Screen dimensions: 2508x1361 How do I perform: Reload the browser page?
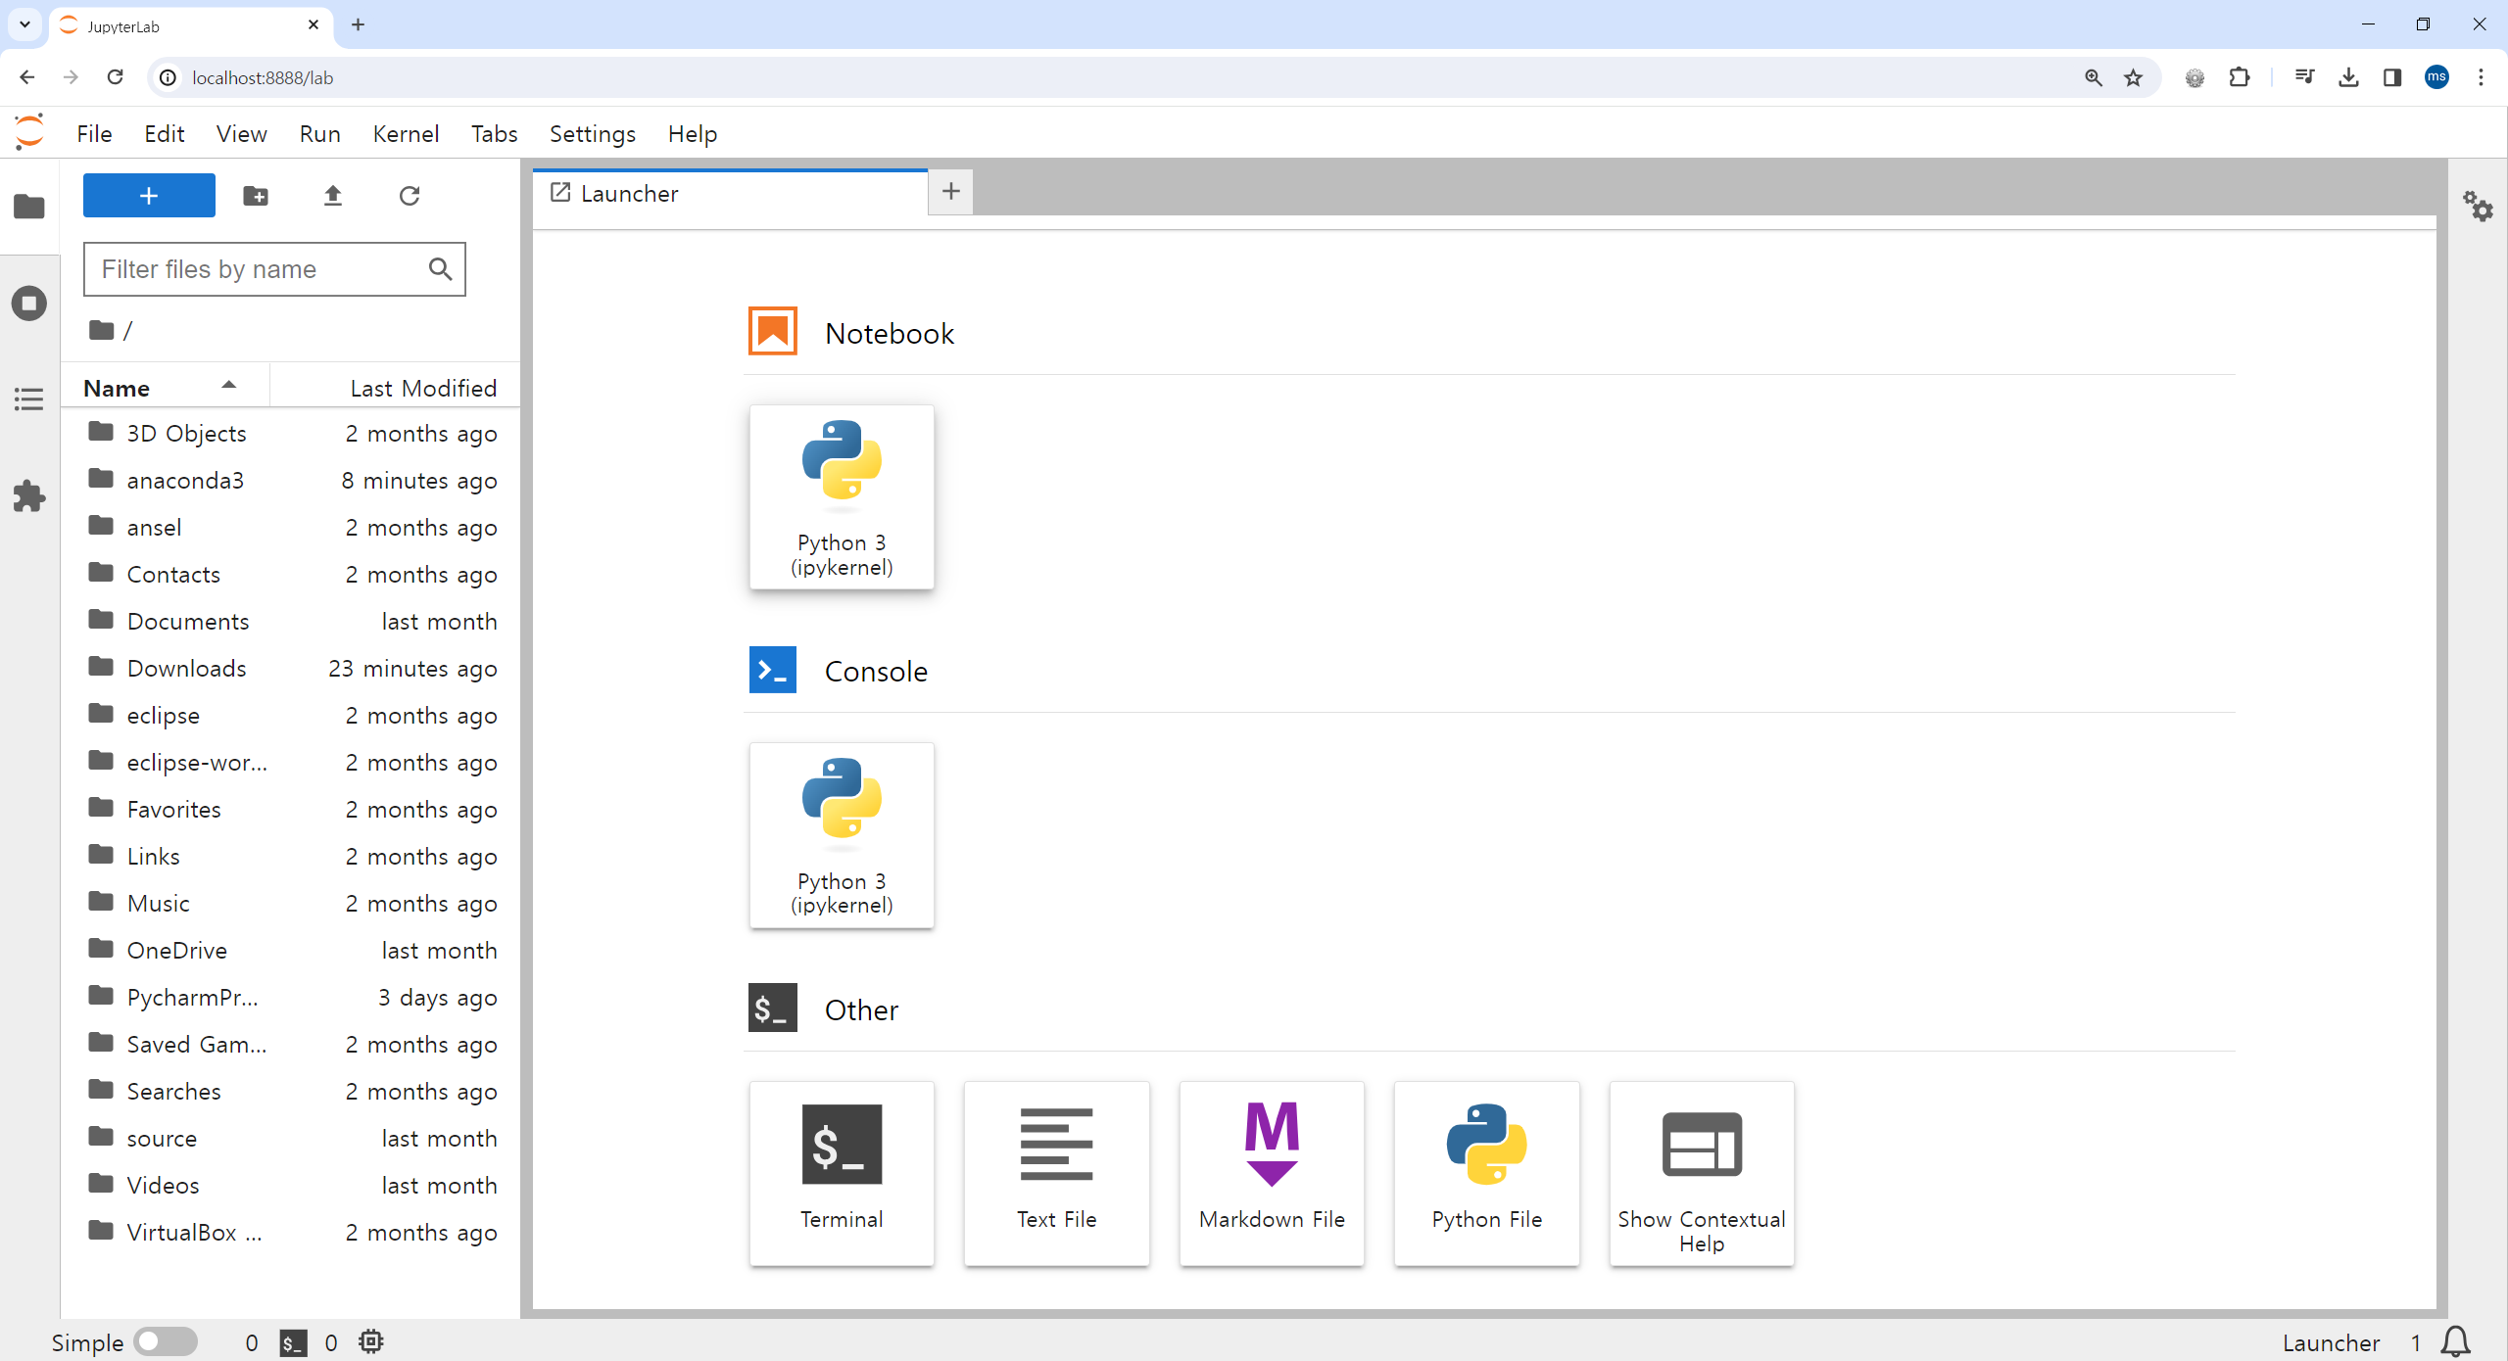[115, 77]
